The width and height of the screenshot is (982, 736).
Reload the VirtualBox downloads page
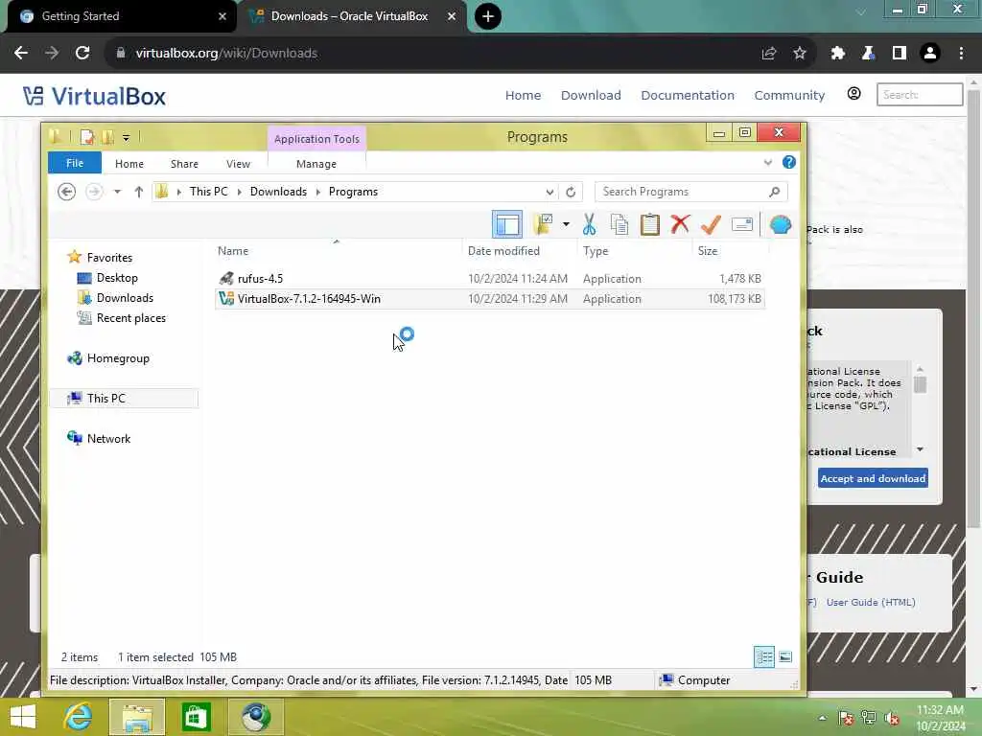pyautogui.click(x=82, y=54)
